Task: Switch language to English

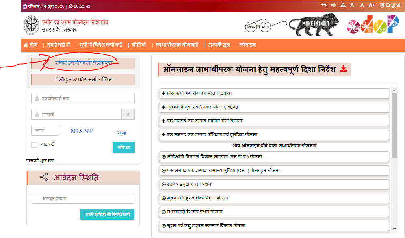Action: [x=390, y=5]
